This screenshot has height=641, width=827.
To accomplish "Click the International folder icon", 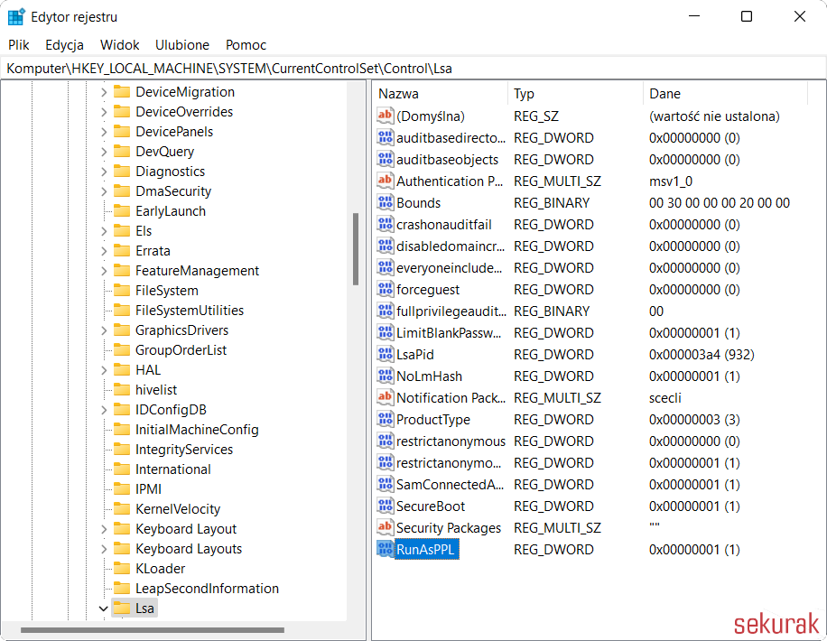I will (x=122, y=469).
